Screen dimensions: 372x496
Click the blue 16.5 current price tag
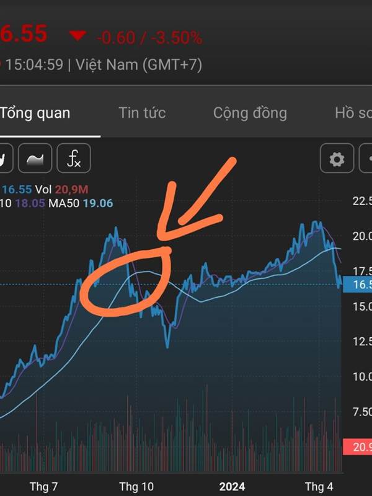tap(358, 284)
